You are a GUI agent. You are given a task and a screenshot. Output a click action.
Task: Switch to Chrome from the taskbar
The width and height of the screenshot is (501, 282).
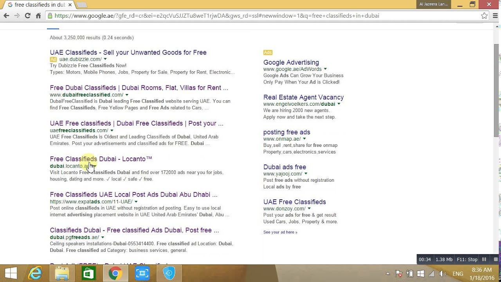pyautogui.click(x=115, y=273)
